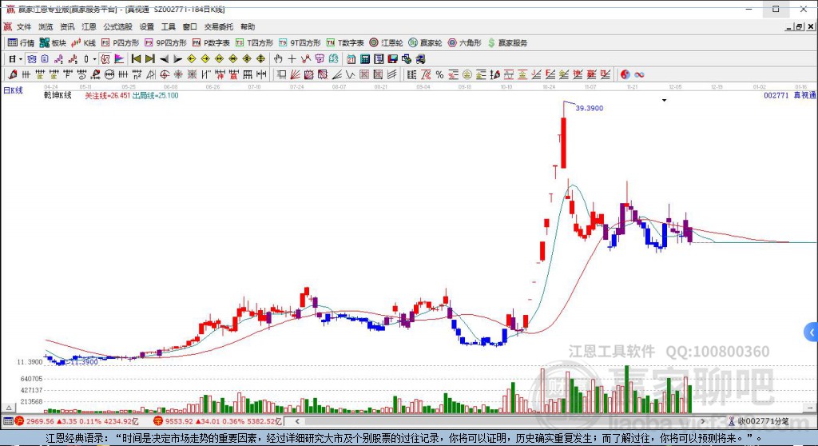Click the minus button right of volume
This screenshot has width=818, height=446.
pos(809,408)
